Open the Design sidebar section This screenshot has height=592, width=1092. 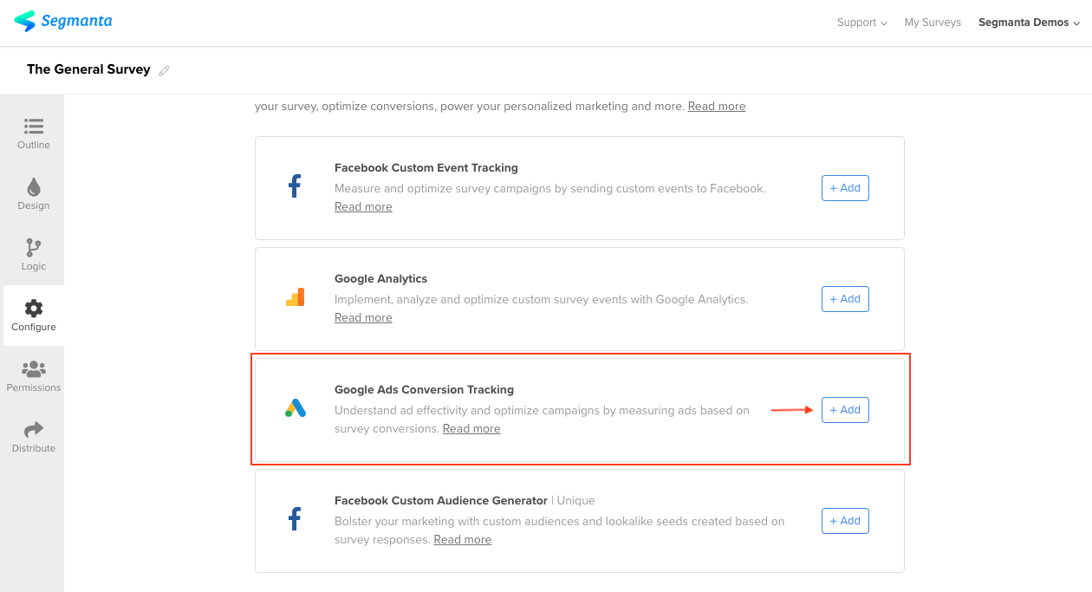pyautogui.click(x=34, y=194)
